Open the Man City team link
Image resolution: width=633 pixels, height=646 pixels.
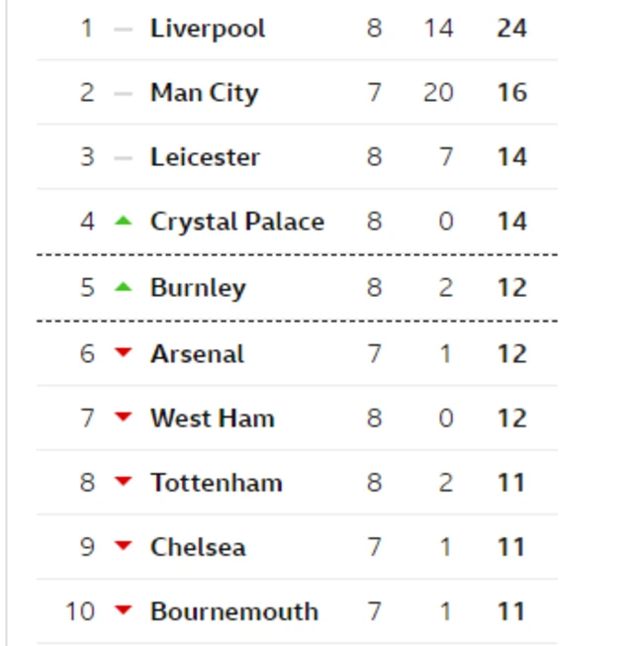pyautogui.click(x=204, y=93)
